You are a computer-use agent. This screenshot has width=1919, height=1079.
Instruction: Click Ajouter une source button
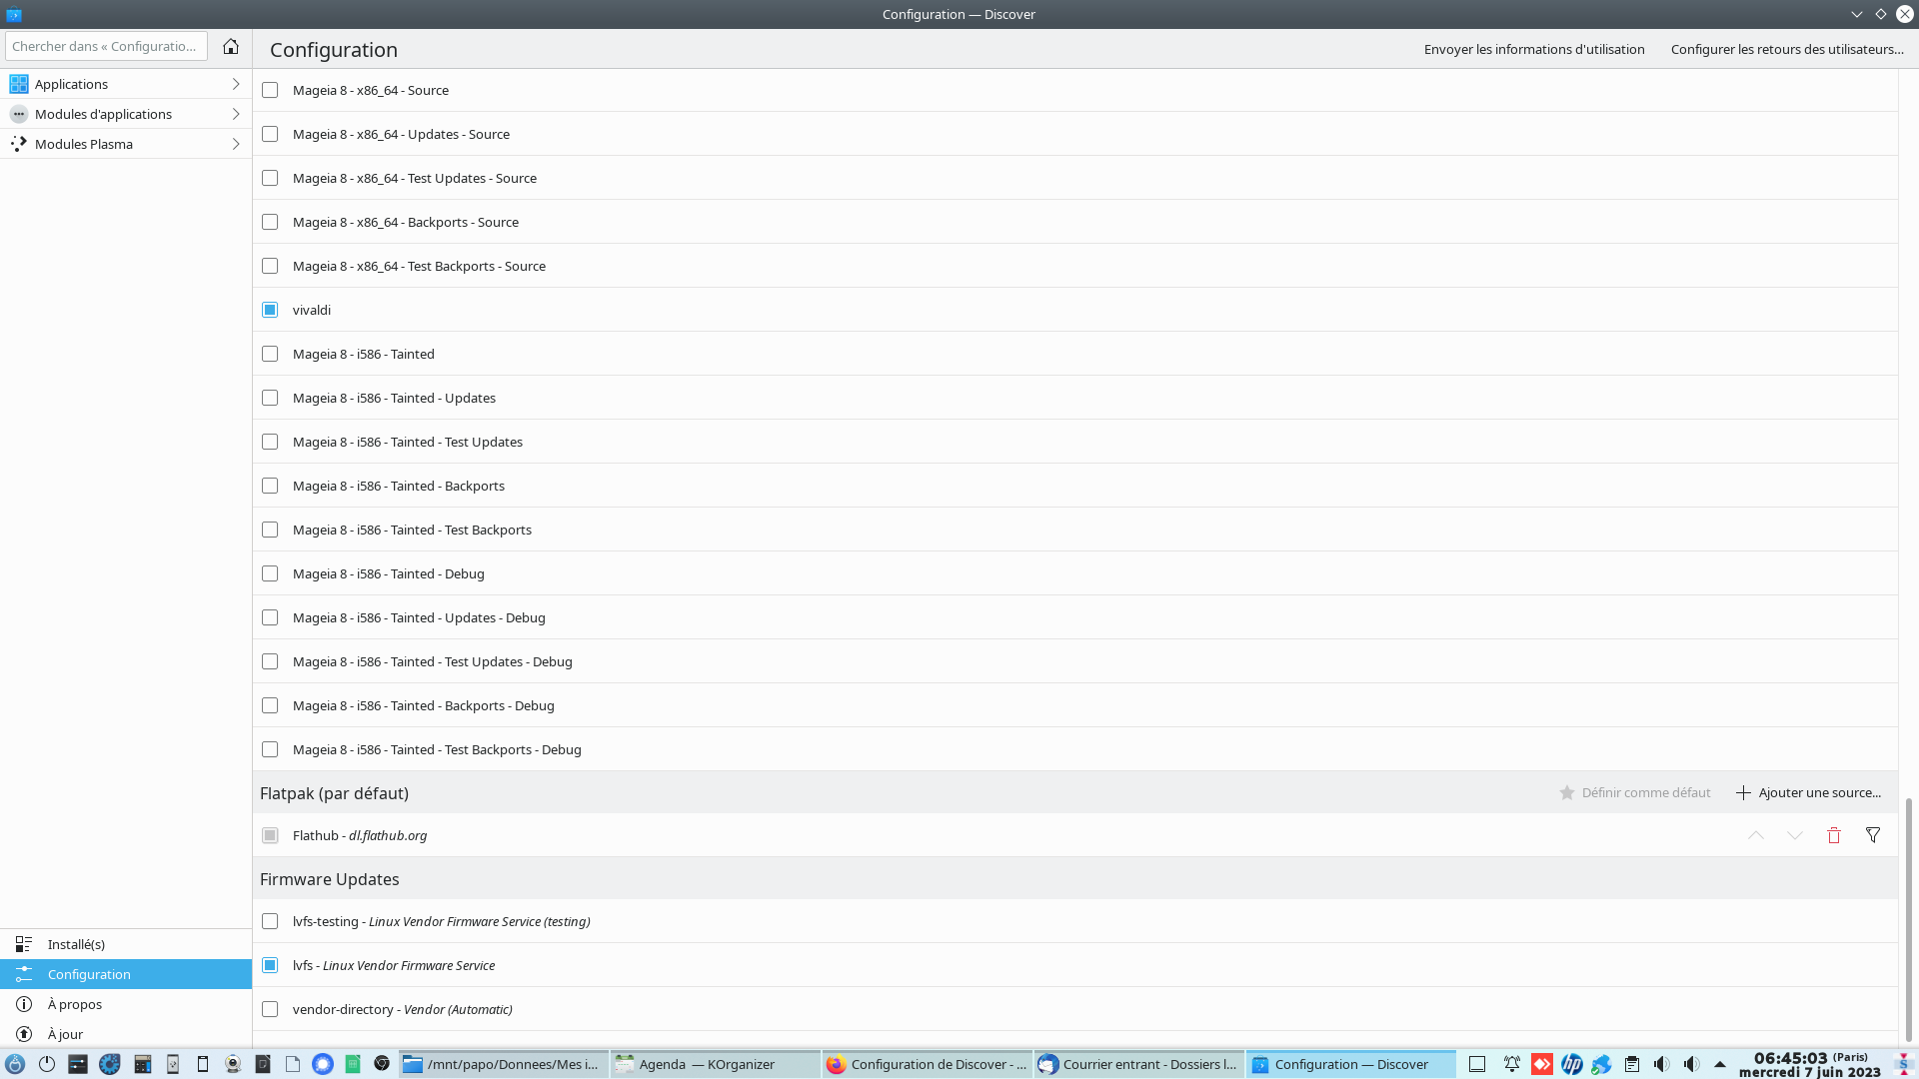(x=1808, y=792)
